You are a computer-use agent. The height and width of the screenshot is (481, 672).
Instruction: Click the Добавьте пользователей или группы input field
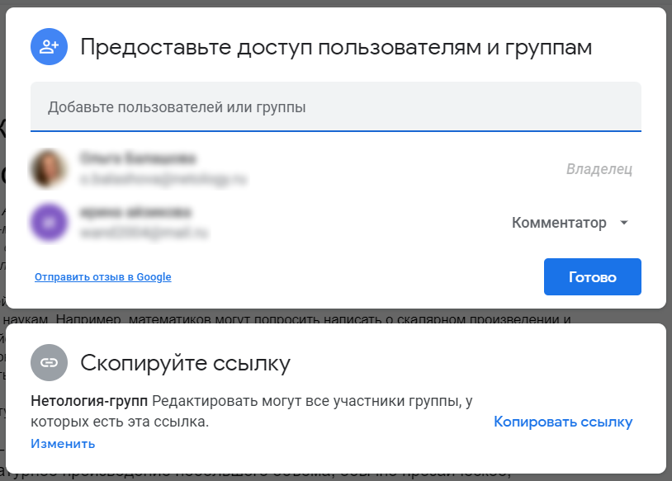click(330, 106)
